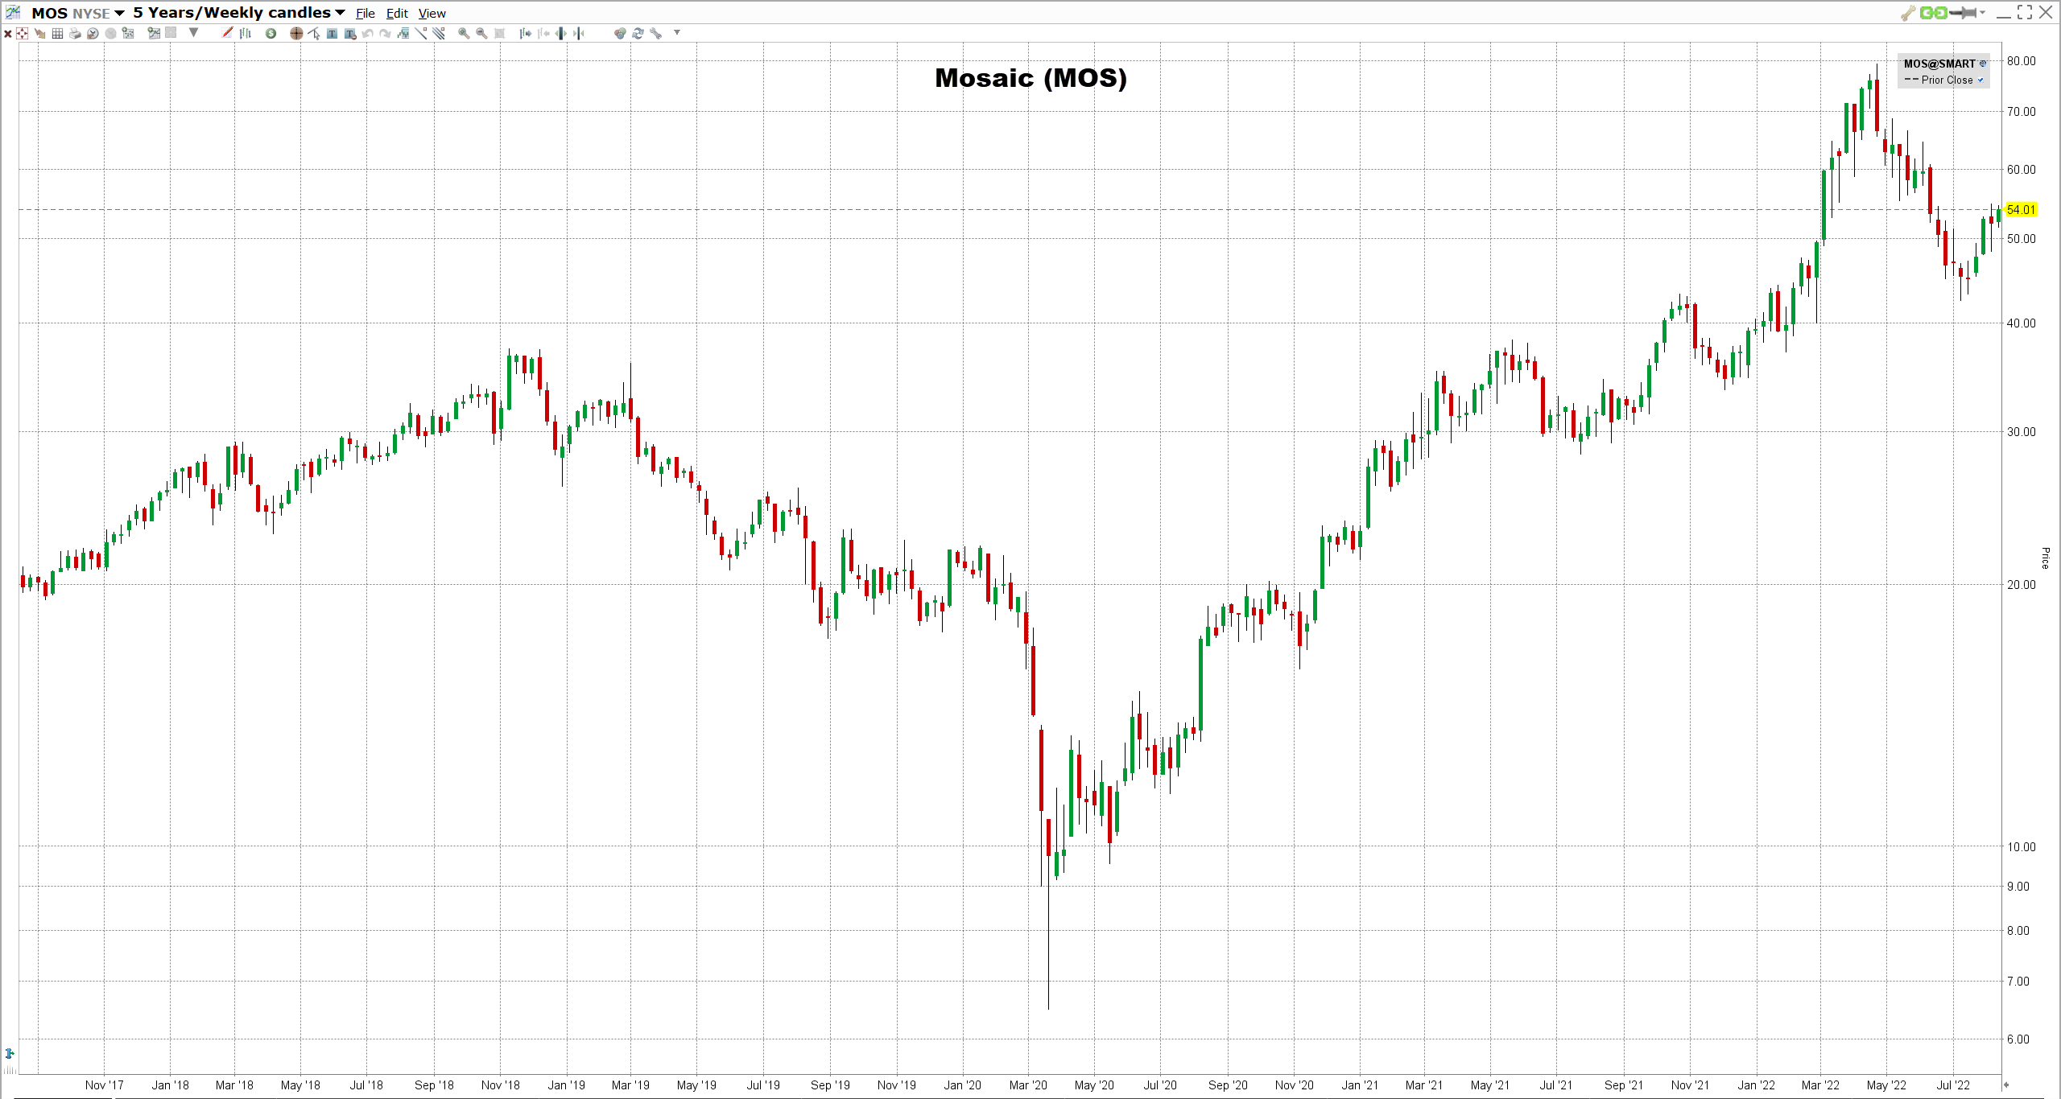Click the grey wrench icon in toolbar
This screenshot has height=1099, width=2061.
(655, 33)
